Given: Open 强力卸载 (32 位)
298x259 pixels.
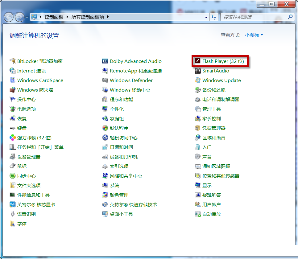Looking at the screenshot, I should pos(34,138).
